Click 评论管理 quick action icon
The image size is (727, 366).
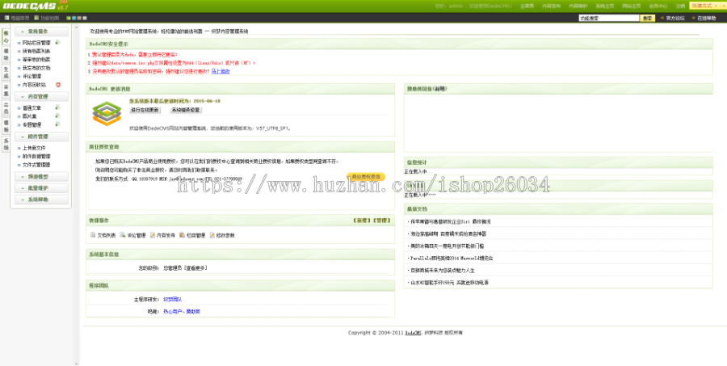coord(123,235)
